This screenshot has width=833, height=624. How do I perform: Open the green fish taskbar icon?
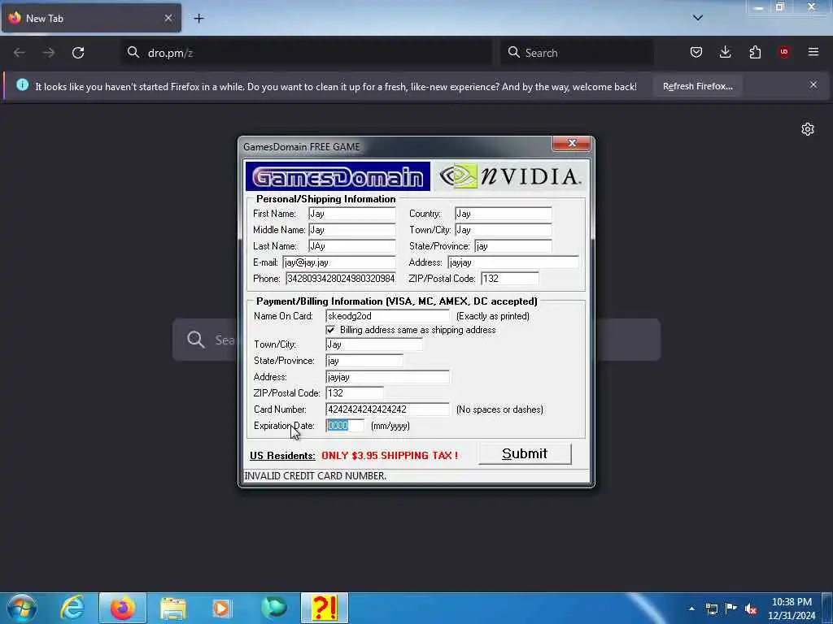point(273,608)
